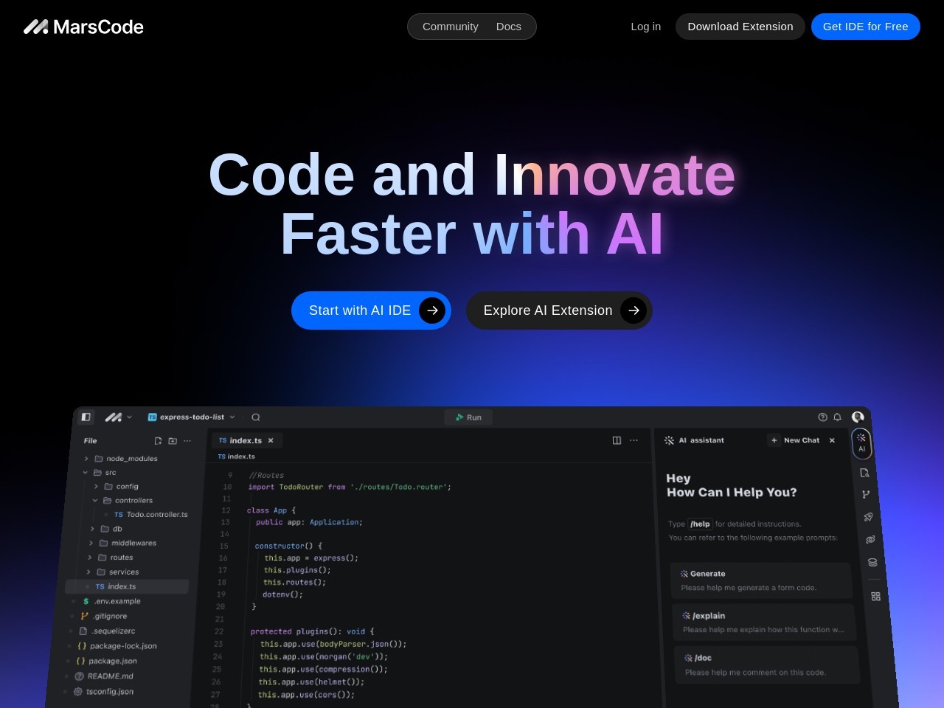The width and height of the screenshot is (944, 708).
Task: Click code line 10 import TodoRouter
Action: (350, 487)
